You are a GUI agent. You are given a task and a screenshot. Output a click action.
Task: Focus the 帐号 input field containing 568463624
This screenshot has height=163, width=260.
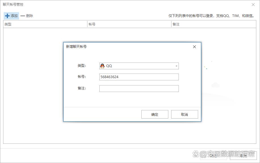139,77
